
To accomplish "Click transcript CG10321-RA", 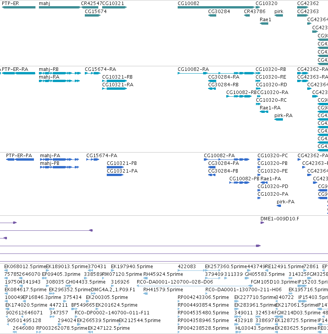I will tap(118, 85).
